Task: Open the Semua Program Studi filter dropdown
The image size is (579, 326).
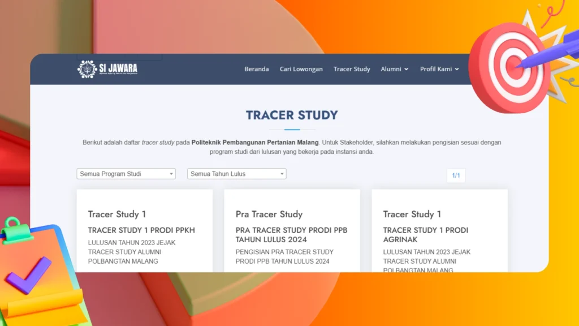Action: (126, 174)
